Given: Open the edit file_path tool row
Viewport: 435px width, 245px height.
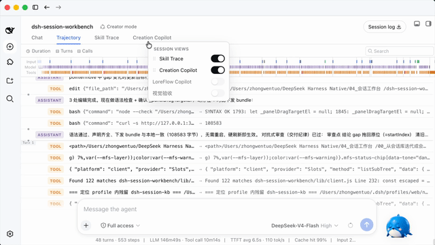Looking at the screenshot, I should (x=228, y=89).
